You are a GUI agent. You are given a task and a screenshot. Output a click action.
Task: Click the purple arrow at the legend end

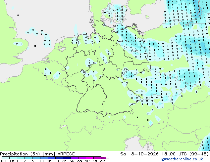coord(105,158)
